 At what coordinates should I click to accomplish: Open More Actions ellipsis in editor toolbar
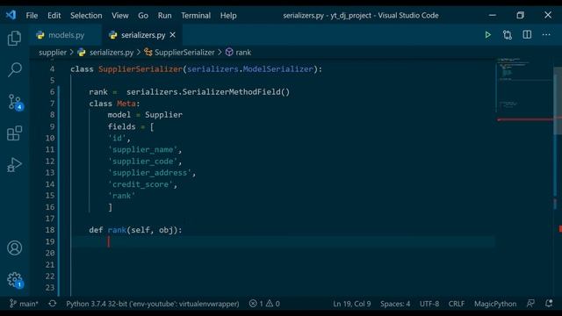(x=546, y=35)
